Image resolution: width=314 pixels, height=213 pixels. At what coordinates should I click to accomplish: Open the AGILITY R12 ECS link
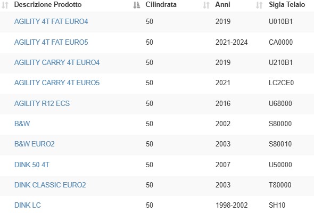coord(42,103)
